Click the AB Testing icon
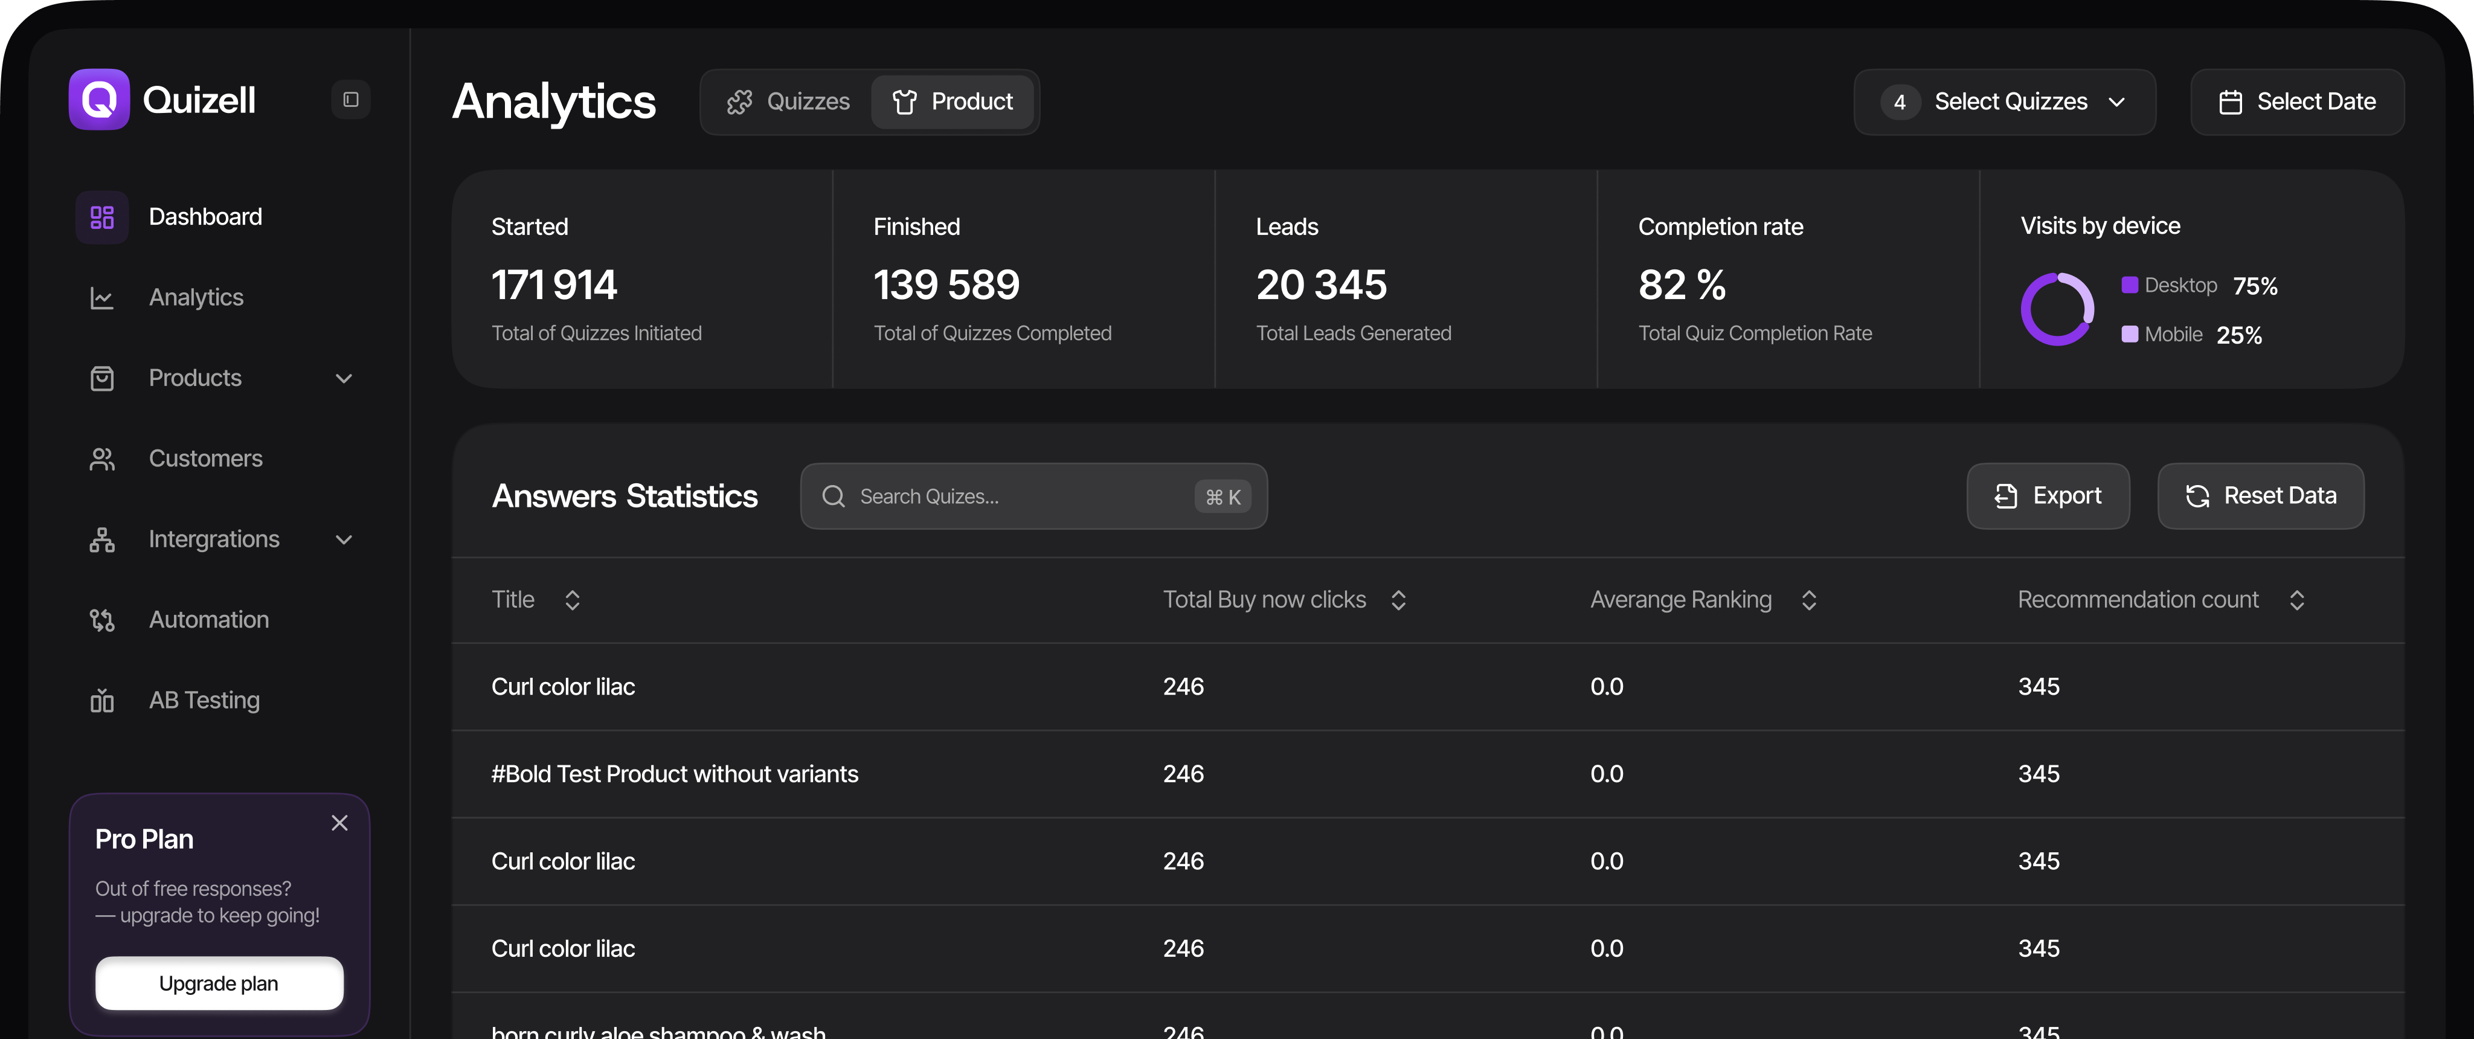 click(102, 701)
